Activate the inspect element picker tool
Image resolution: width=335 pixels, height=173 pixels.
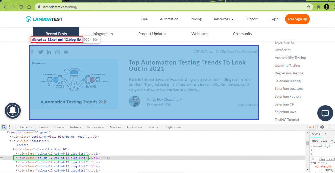coord(4,127)
